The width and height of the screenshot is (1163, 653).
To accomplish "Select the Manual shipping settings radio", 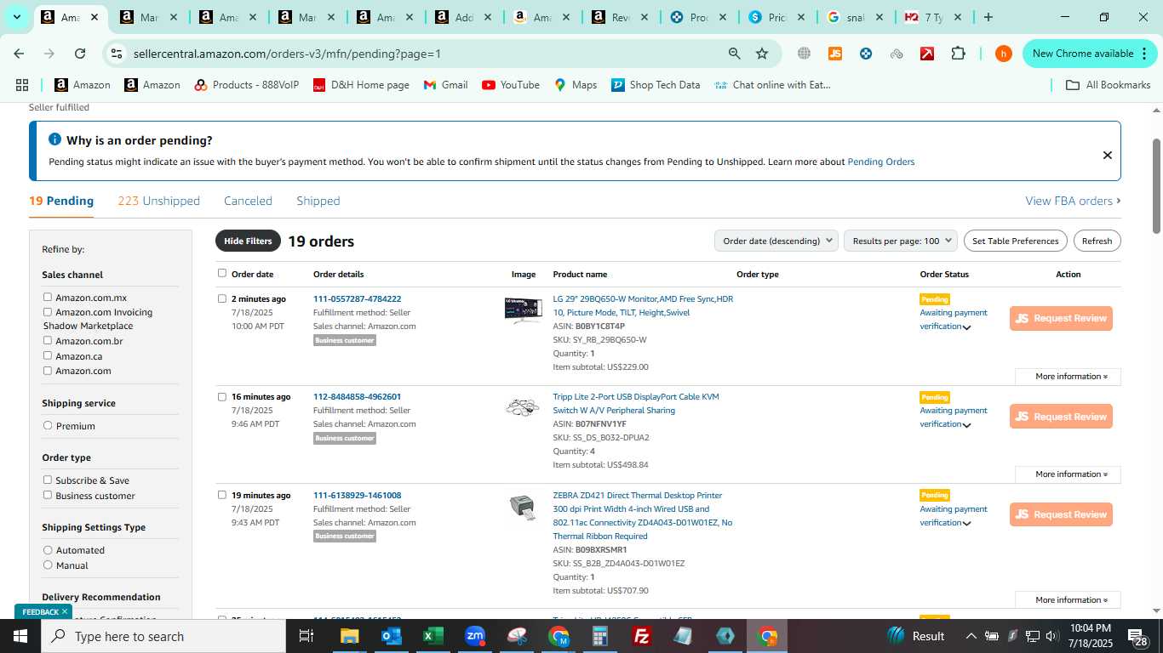I will (48, 565).
